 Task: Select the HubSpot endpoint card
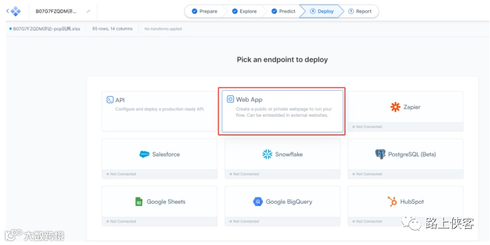click(x=406, y=206)
